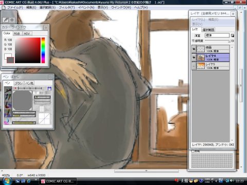Toggle visibility of the レイヤ3 layer

194,66
